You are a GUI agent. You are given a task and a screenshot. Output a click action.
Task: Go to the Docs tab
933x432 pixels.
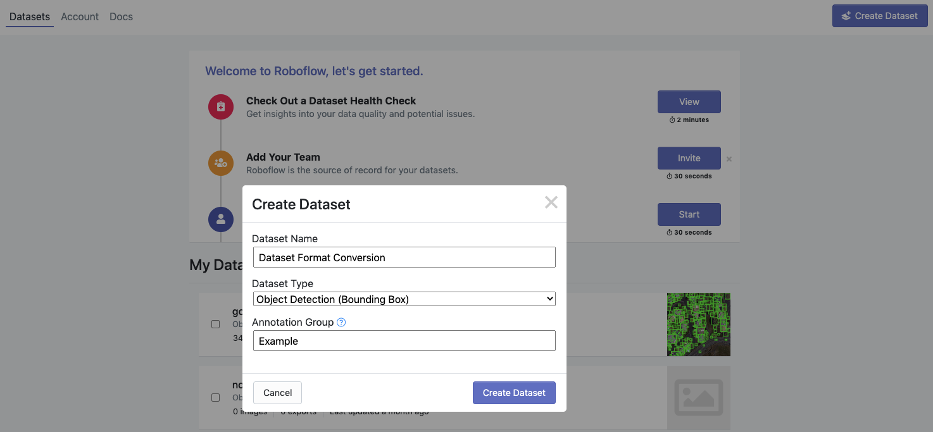coord(121,16)
